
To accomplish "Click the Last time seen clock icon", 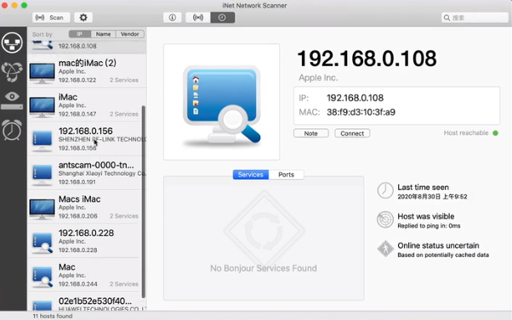I will [385, 191].
